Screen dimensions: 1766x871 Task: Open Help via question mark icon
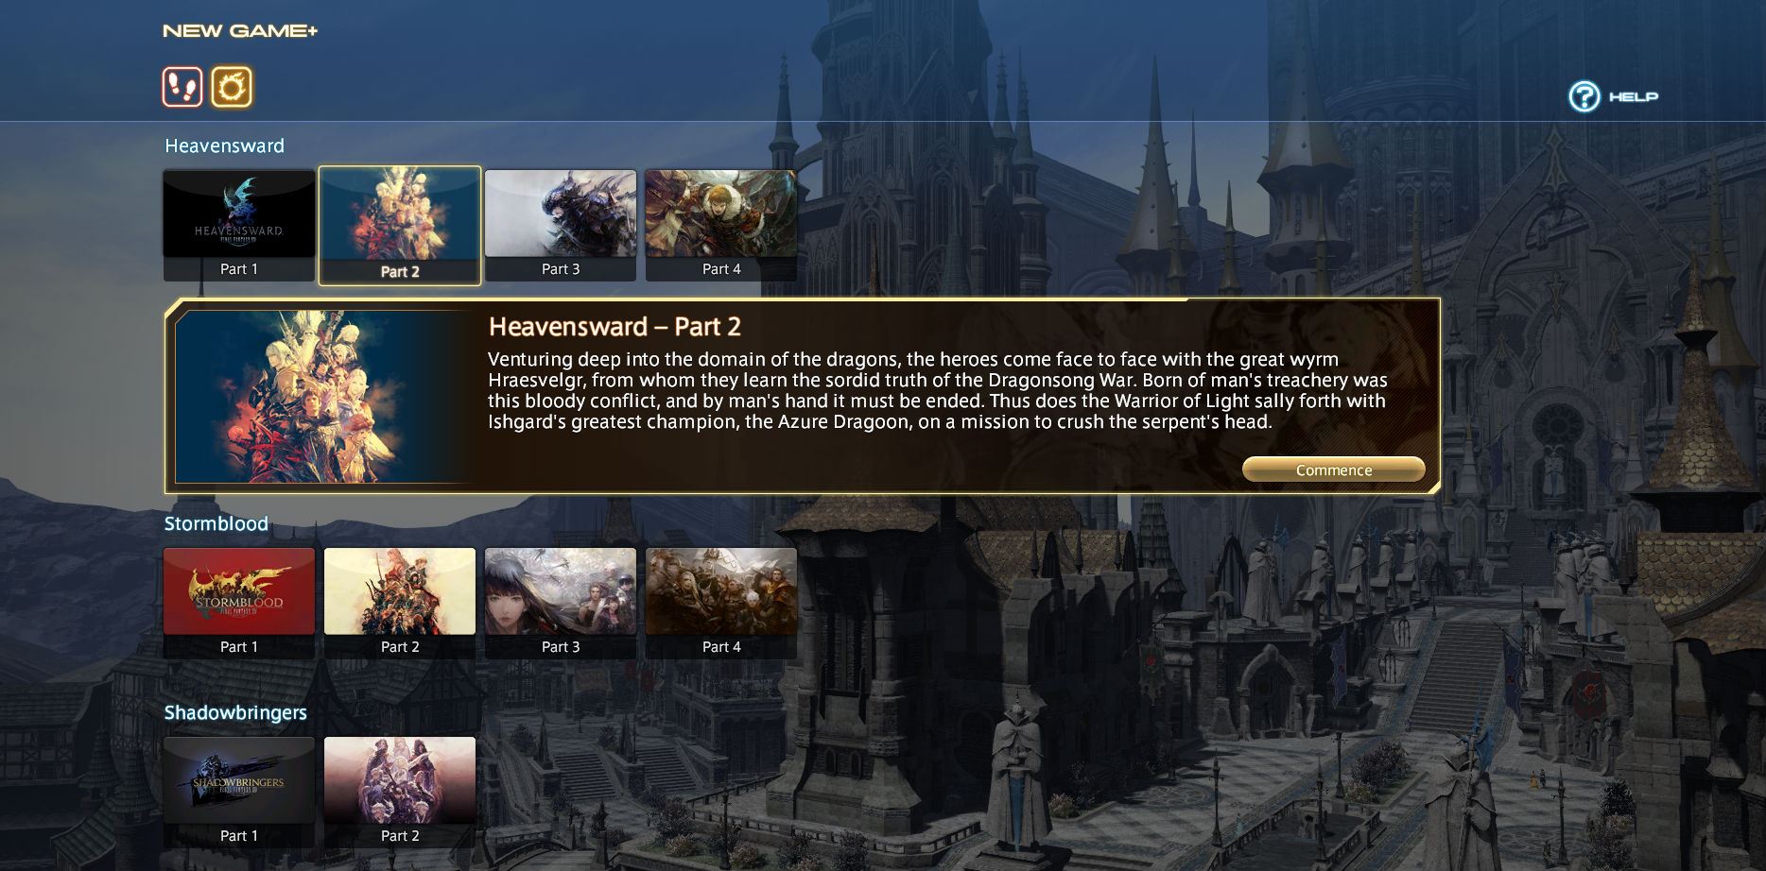point(1584,96)
